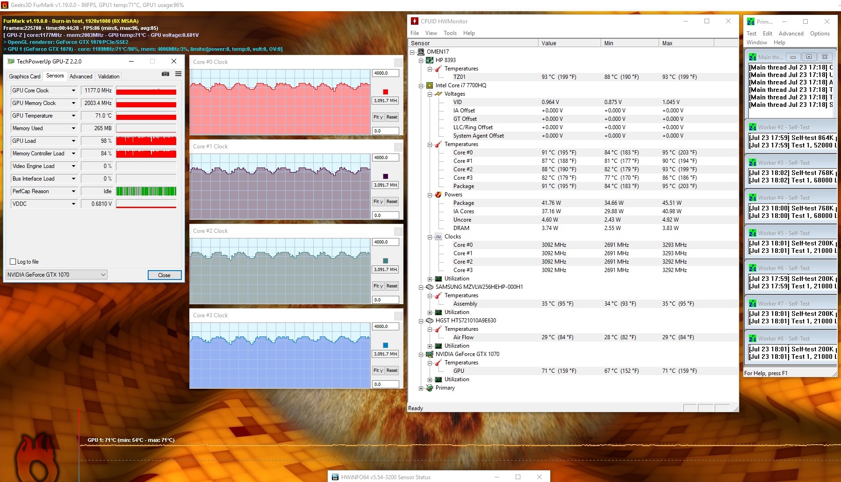Click the FurMark flame icon in title bar
Viewport: 841px width, 482px height.
(x=5, y=5)
